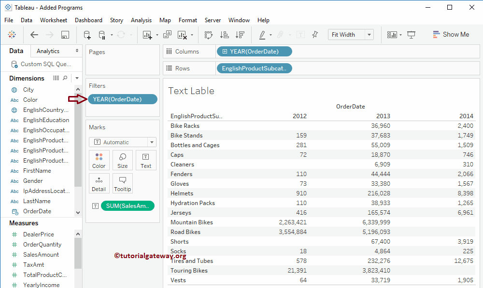Select the Swap Rows and Columns icon
Image resolution: width=483 pixels, height=288 pixels.
[209, 35]
